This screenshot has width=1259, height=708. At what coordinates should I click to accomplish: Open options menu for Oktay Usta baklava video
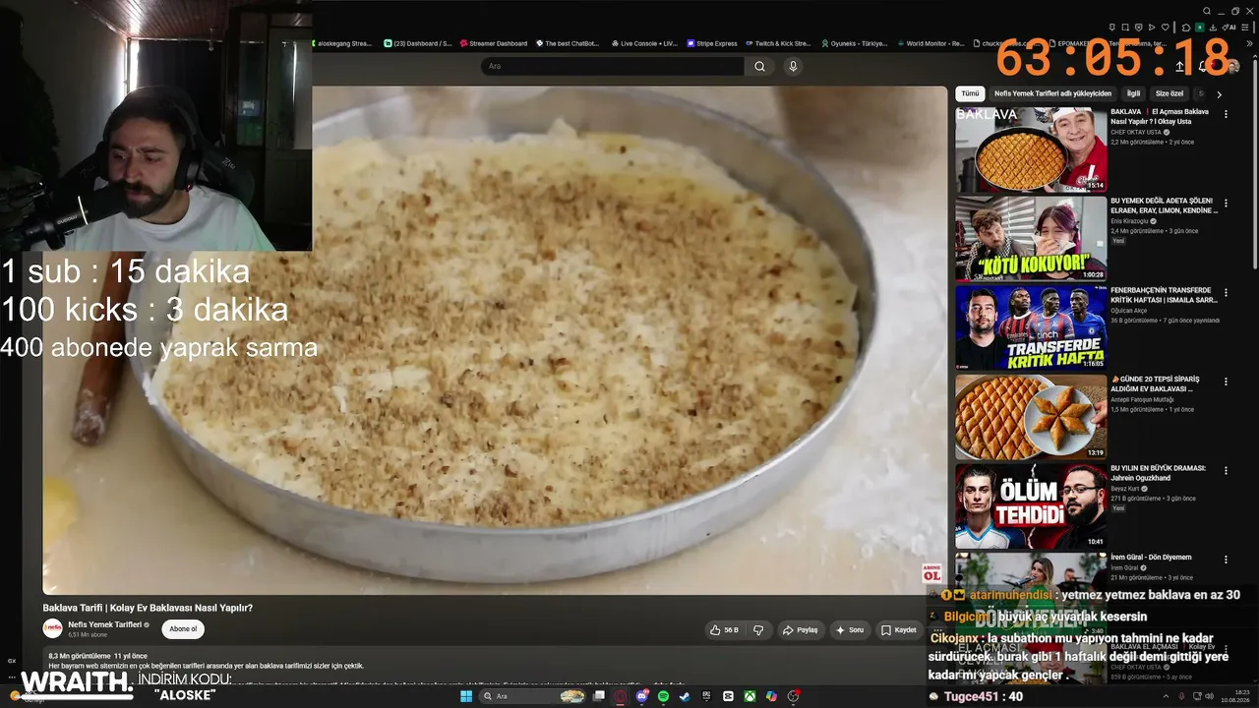click(1226, 114)
